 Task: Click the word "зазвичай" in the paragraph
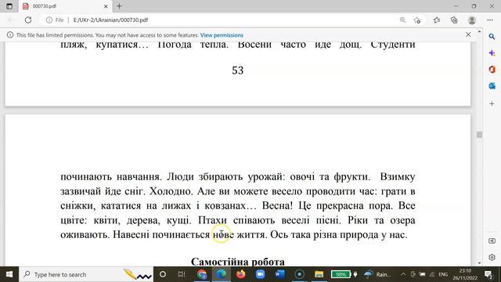(x=81, y=191)
